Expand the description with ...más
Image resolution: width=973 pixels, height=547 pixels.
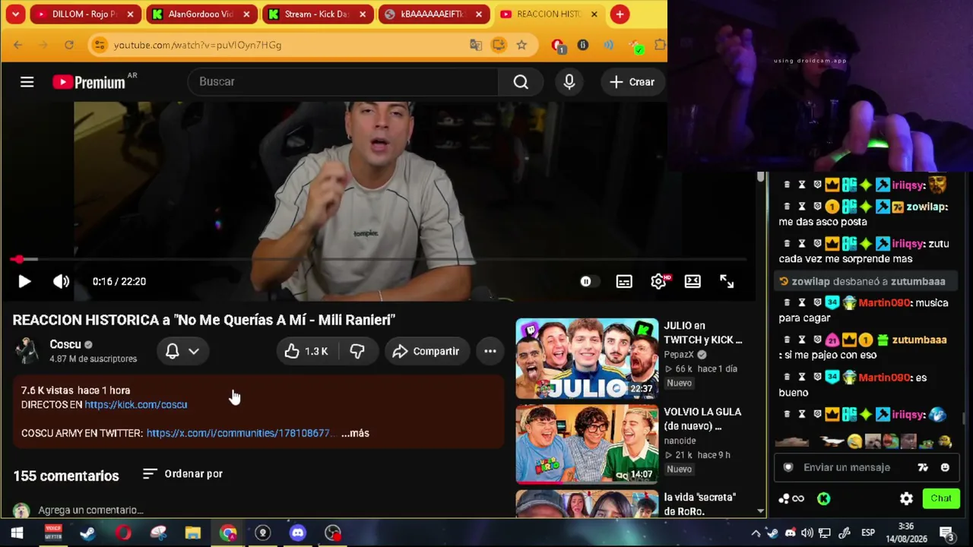pyautogui.click(x=355, y=433)
